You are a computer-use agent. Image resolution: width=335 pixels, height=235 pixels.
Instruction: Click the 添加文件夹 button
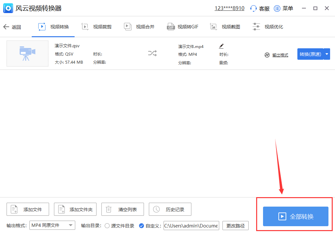(x=75, y=210)
